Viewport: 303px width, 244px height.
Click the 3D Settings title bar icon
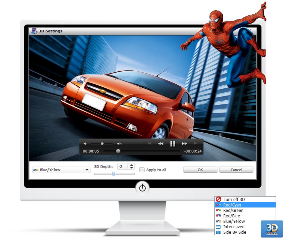coord(34,31)
